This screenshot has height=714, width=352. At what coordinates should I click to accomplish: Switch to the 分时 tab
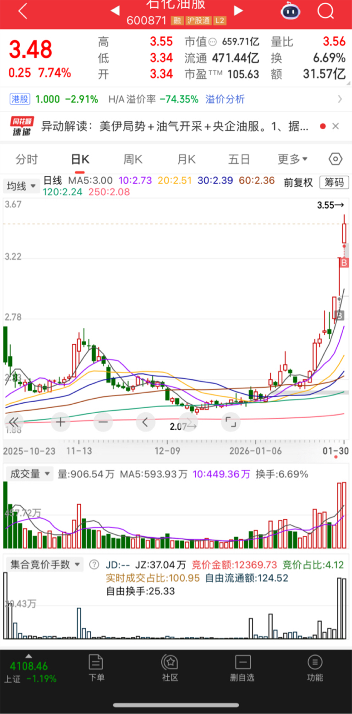[x=27, y=159]
